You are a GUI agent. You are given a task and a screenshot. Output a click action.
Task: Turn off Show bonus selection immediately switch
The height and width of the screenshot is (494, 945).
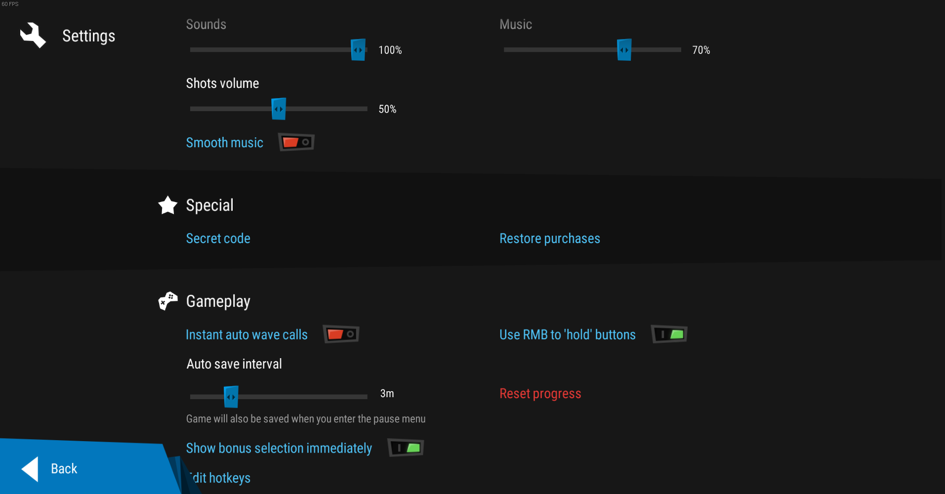pyautogui.click(x=406, y=448)
